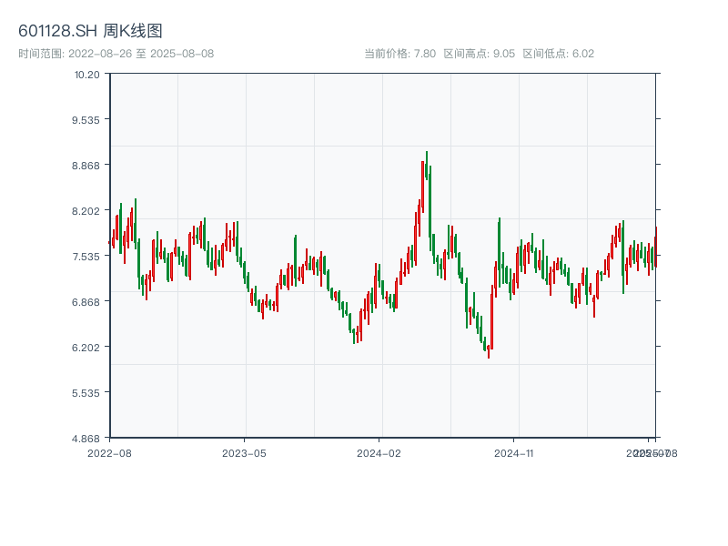
Task: Click the 6.202 y-axis price label
Action: (86, 348)
